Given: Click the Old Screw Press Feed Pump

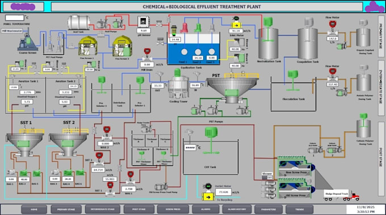Looking at the screenshot, I should pyautogui.click(x=161, y=187).
